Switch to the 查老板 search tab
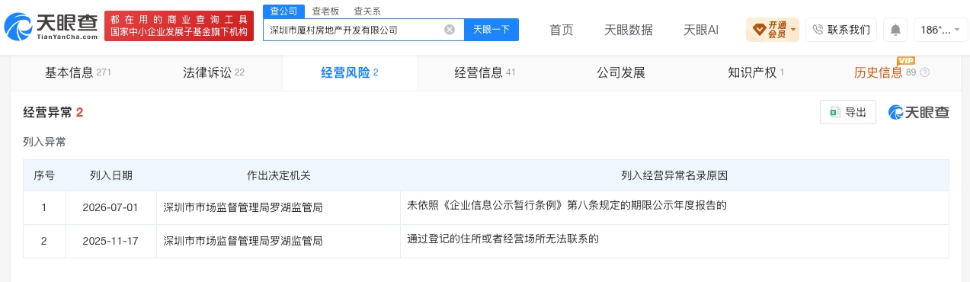This screenshot has height=282, width=970. point(325,11)
